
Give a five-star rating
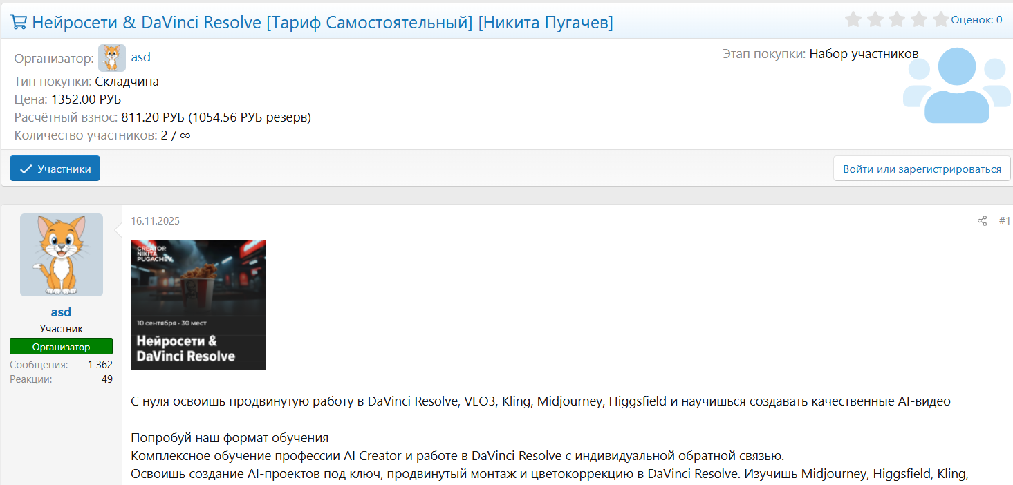point(940,19)
